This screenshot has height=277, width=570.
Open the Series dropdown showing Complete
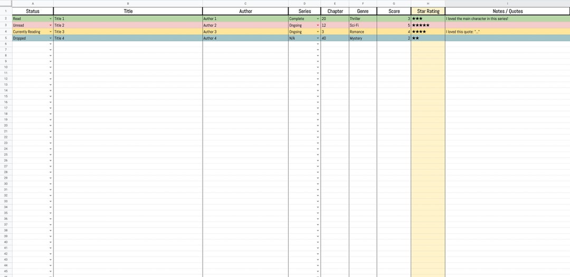(x=318, y=19)
